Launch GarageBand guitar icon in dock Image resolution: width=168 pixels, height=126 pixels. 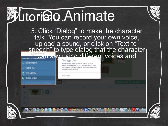82,109
